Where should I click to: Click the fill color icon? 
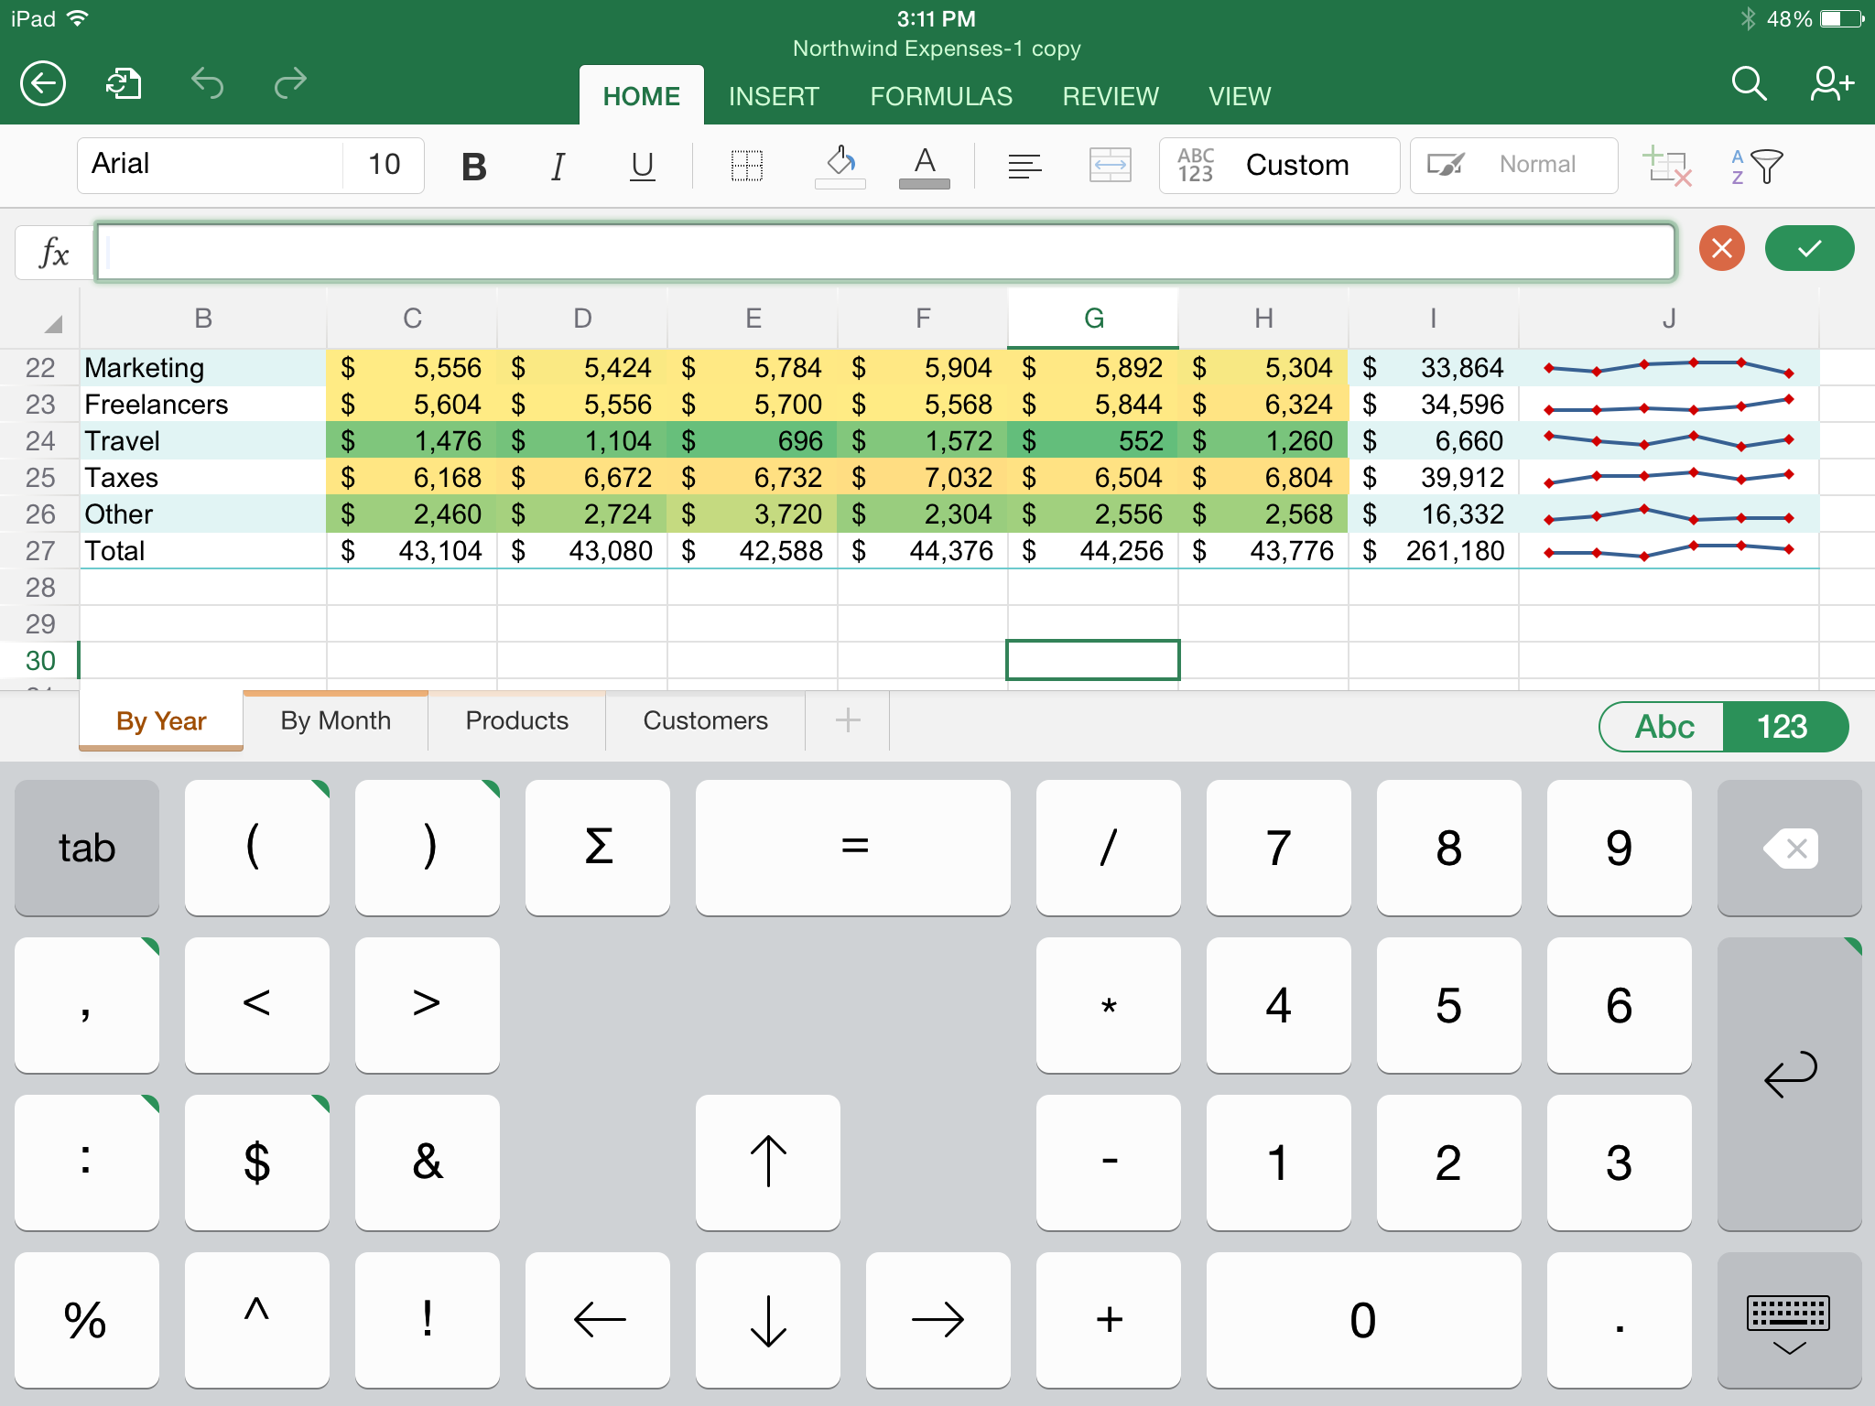(x=837, y=162)
